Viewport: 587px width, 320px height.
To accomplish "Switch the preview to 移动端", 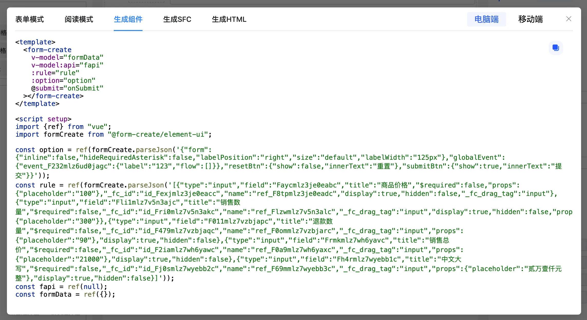I will pyautogui.click(x=530, y=19).
